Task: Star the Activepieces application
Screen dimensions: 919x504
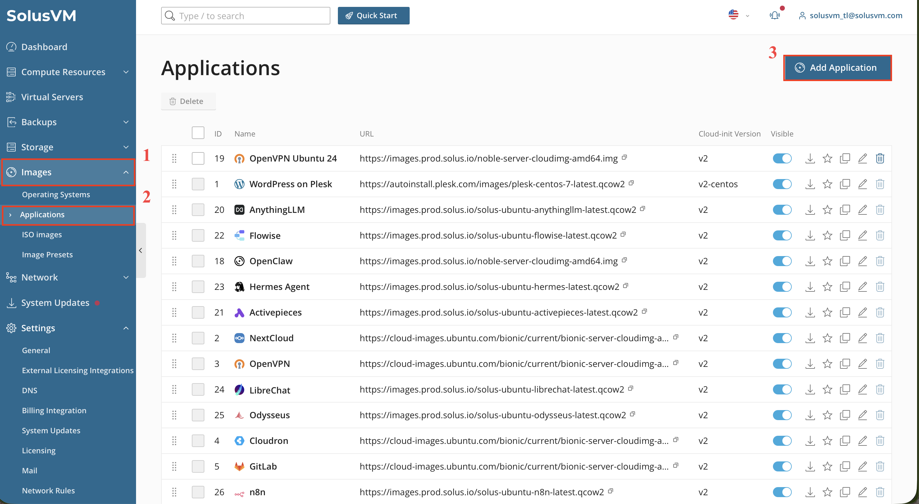Action: (827, 312)
